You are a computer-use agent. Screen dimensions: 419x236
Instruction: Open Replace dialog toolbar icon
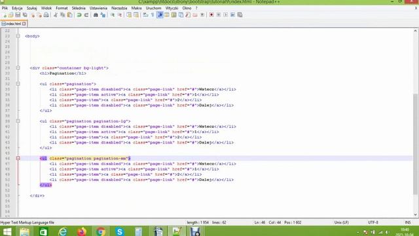pos(103,15)
